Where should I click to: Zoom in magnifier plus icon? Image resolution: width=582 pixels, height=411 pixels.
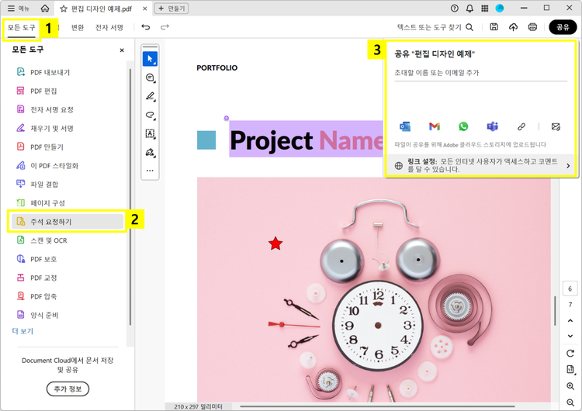coord(570,386)
